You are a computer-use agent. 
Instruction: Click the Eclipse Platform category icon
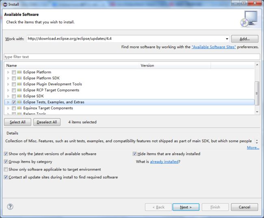[19, 72]
